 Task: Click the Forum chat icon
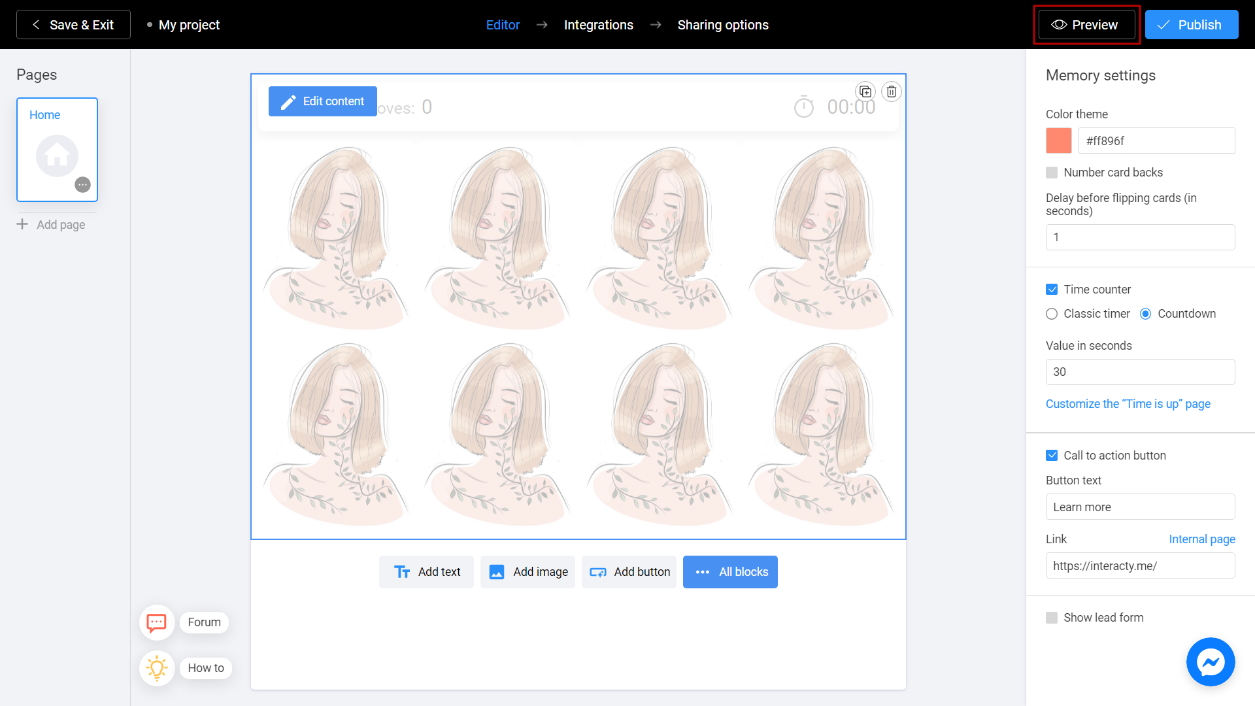coord(156,622)
